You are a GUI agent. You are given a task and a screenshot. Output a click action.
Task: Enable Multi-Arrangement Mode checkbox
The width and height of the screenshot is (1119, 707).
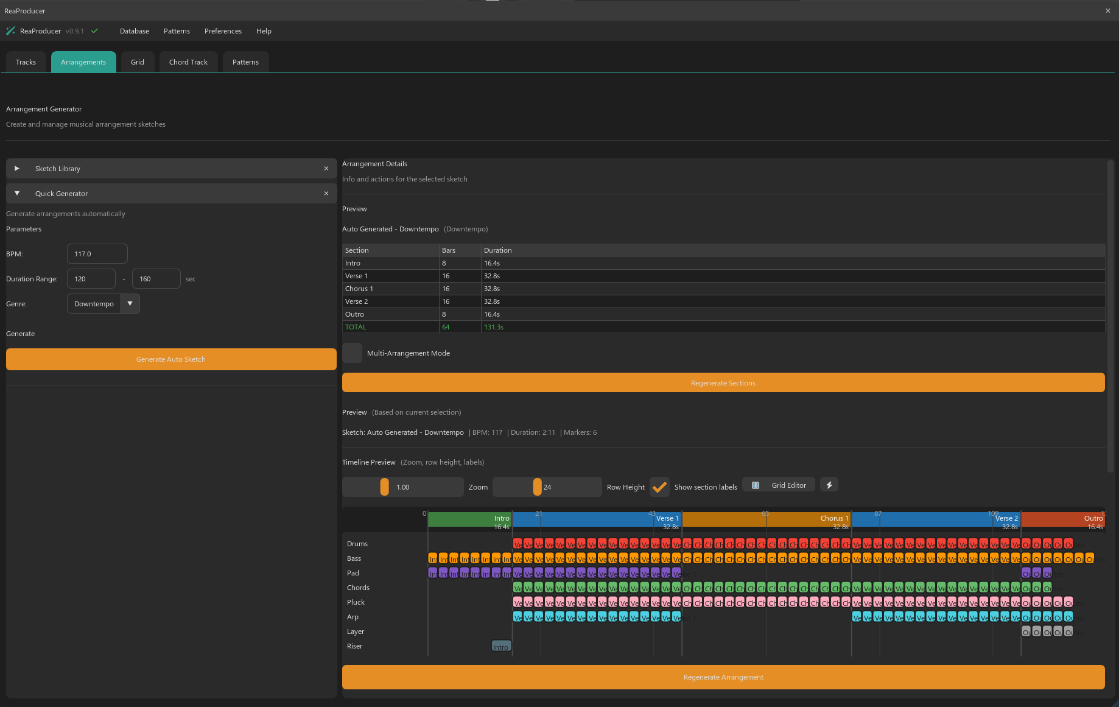pyautogui.click(x=352, y=353)
